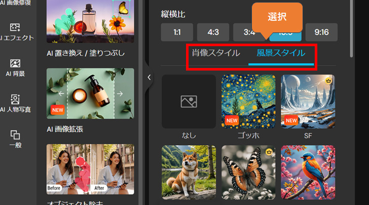Open the AI 人物写真 sidebar tool
The width and height of the screenshot is (369, 205).
[x=15, y=102]
